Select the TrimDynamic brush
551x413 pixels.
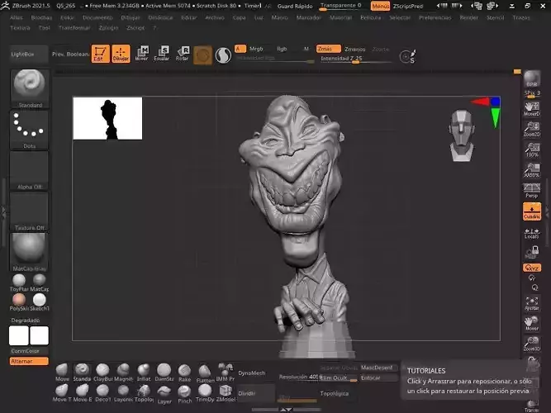pos(205,393)
